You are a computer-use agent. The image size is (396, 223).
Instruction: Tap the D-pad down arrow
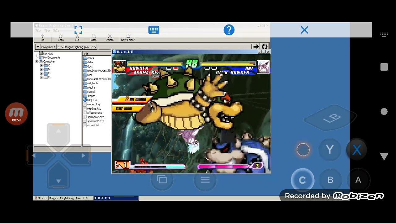pyautogui.click(x=58, y=177)
